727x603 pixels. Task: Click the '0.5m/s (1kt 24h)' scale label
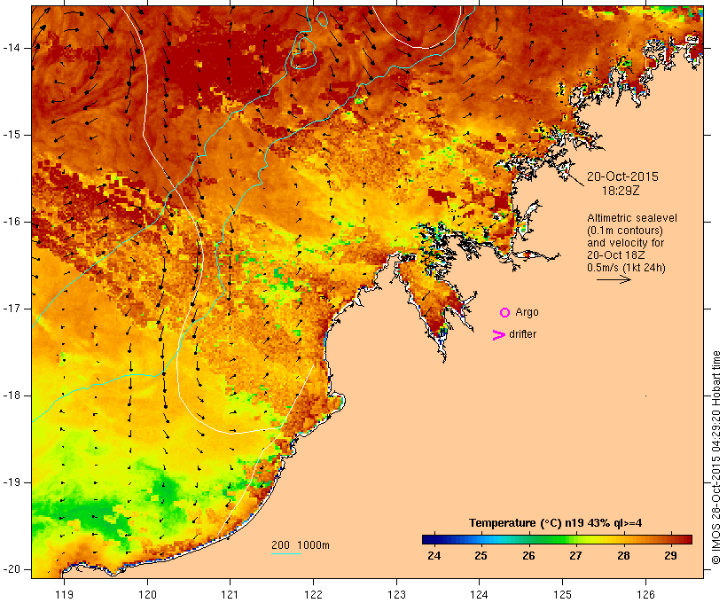626,268
